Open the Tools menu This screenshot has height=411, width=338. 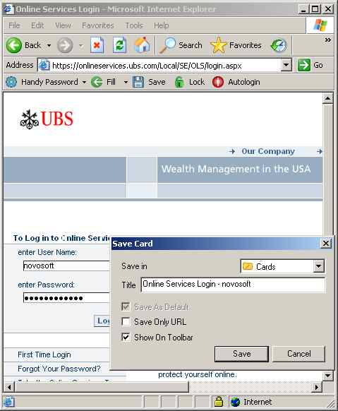pos(134,25)
